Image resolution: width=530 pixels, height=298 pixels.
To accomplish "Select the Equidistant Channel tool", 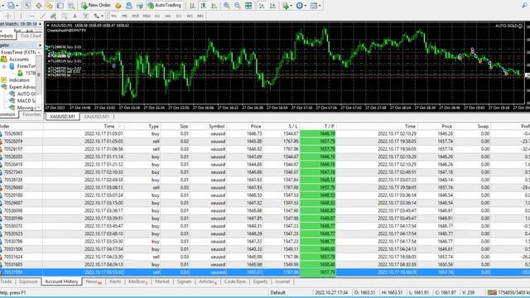I will (x=53, y=16).
